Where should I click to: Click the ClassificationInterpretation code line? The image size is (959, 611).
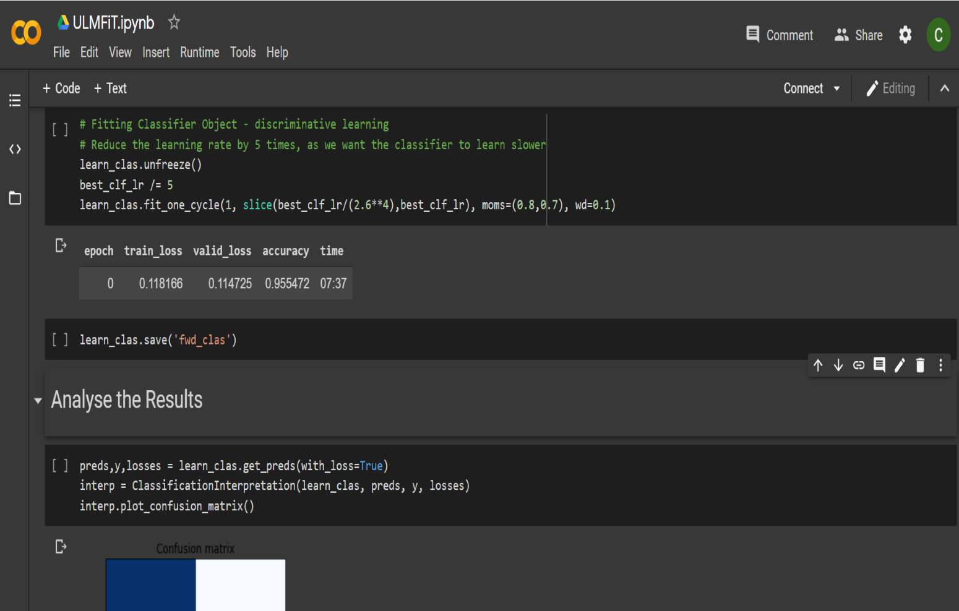coord(274,485)
